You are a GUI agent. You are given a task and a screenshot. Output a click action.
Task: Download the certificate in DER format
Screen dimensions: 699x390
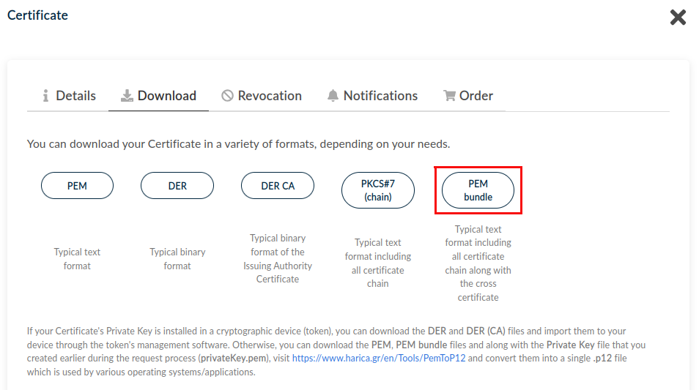point(177,186)
